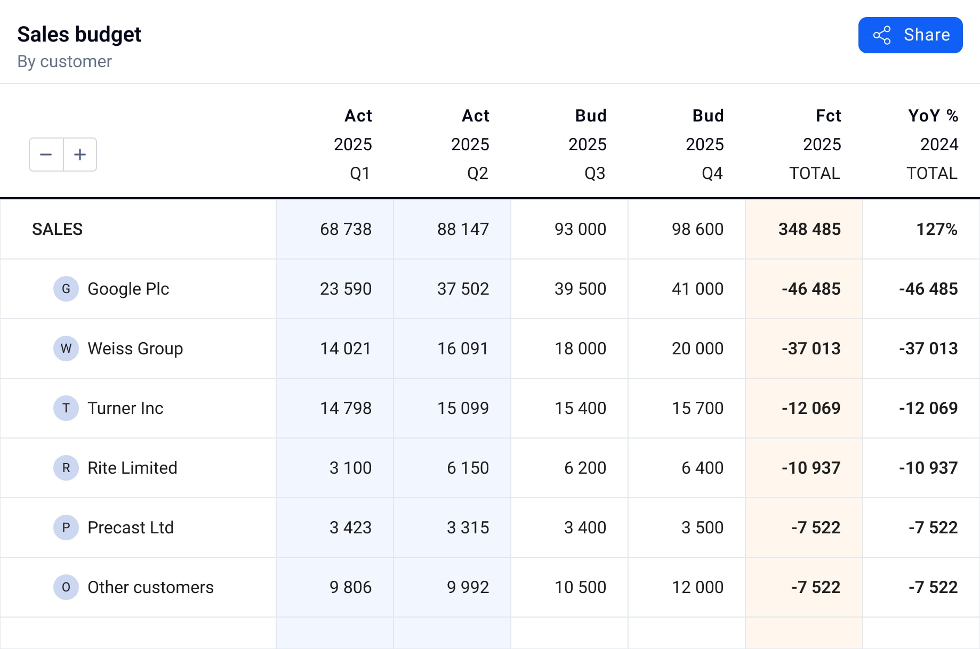This screenshot has width=980, height=649.
Task: Click the Google Plc avatar icon
Action: pyautogui.click(x=66, y=289)
